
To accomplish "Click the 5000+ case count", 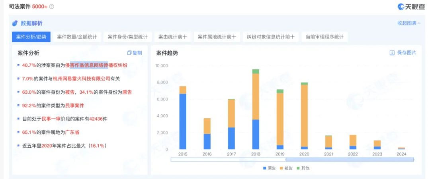I will 40,7.
